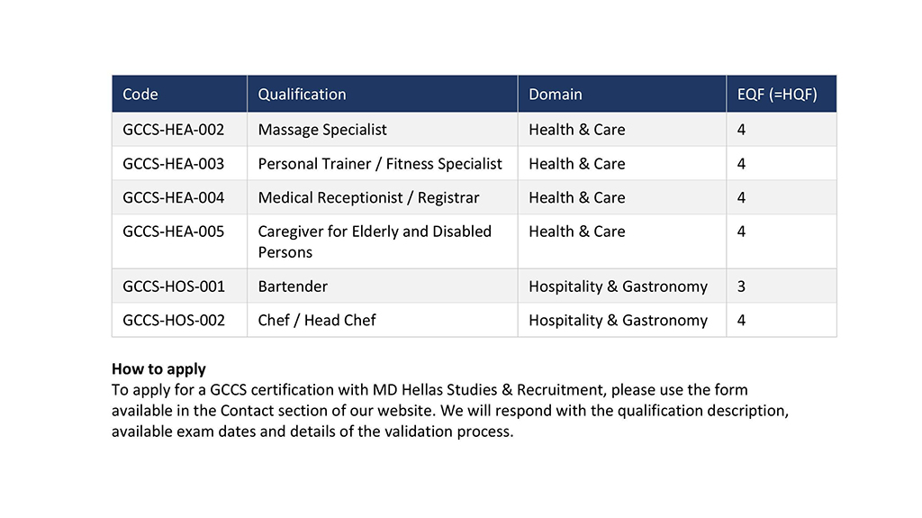The height and width of the screenshot is (518, 922).
Task: Select the EQF value 3 cell
Action: 741,286
